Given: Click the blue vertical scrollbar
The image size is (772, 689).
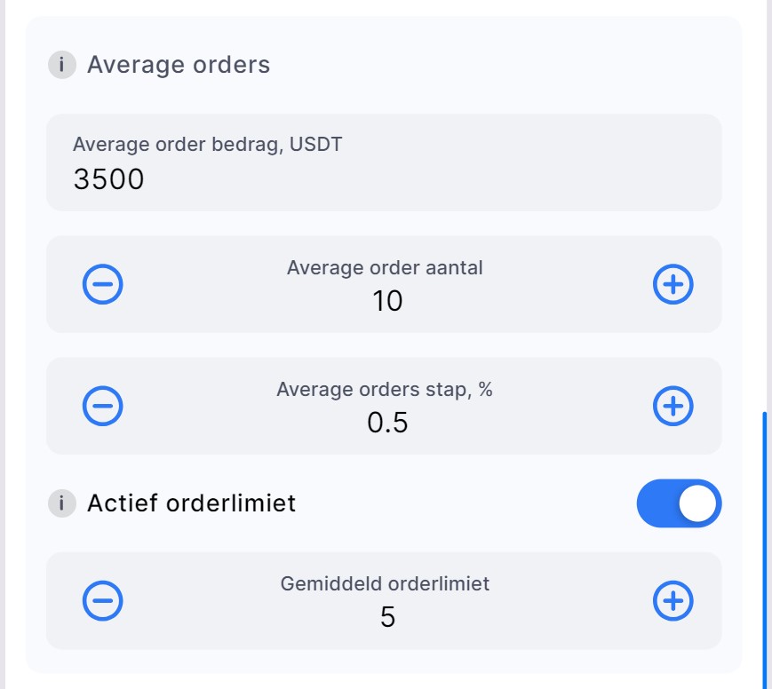Looking at the screenshot, I should click(x=763, y=550).
